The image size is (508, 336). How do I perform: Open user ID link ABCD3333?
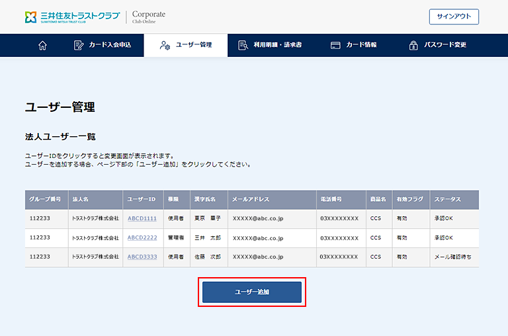point(142,257)
